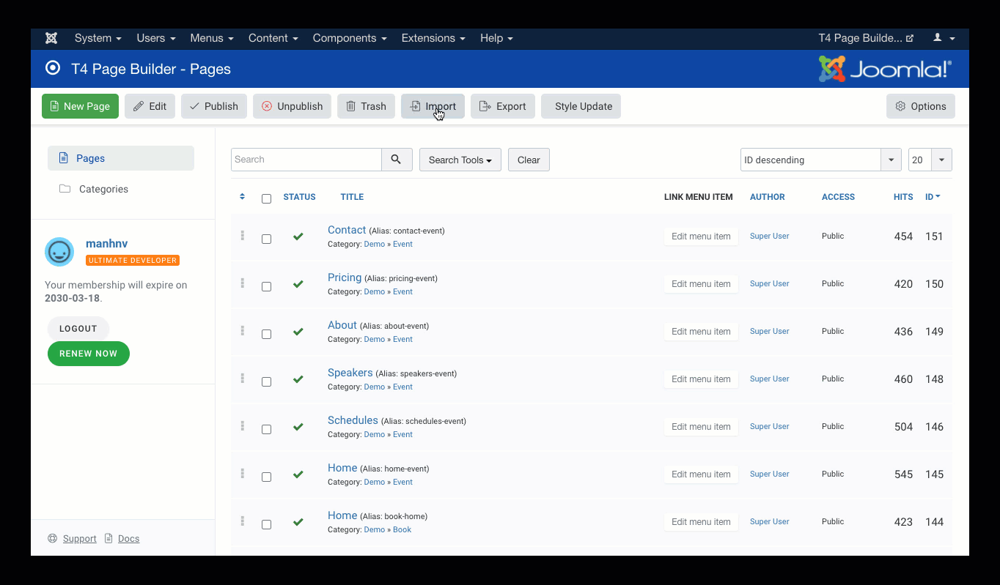The height and width of the screenshot is (585, 1000).
Task: Click the large Joomla! brand logo
Action: click(885, 70)
